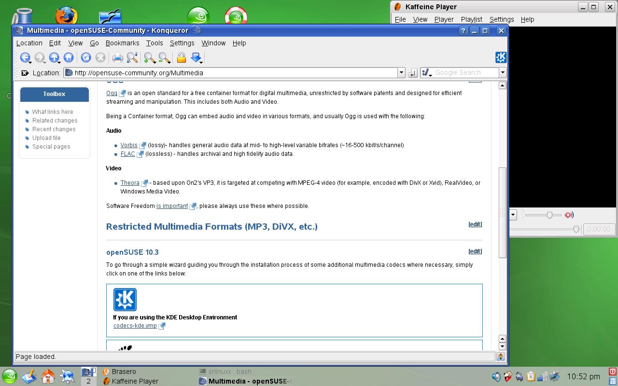Click the Konqueror vertical scrollbar thumb

pyautogui.click(x=503, y=213)
